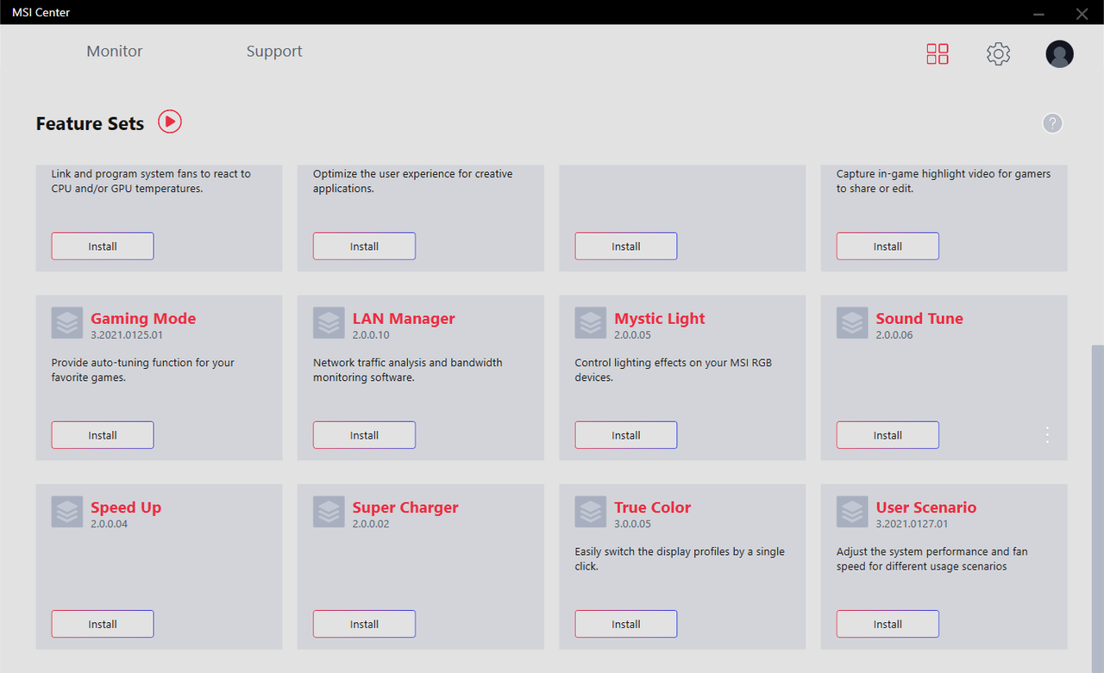
Task: Switch to the Support tab
Action: [274, 52]
